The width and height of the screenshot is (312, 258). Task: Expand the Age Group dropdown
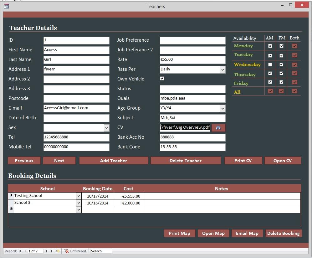coord(222,108)
